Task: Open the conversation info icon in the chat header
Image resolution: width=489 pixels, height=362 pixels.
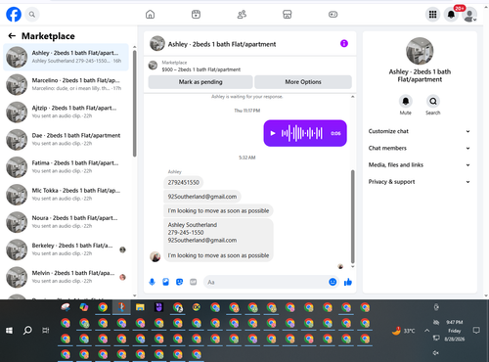Action: tap(344, 43)
